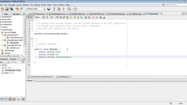The image size is (187, 105).
Task: Click the Shift Line Left icon
Action: pos(86,17)
